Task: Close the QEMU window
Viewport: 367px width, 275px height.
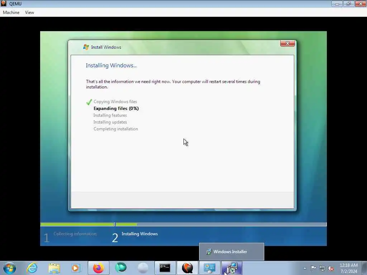Action: (361, 4)
